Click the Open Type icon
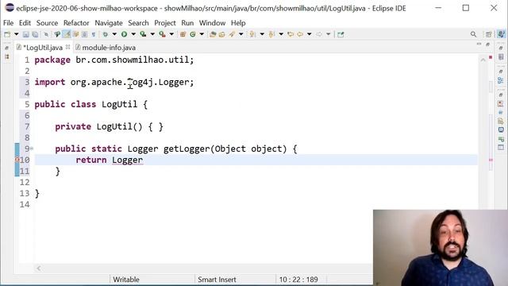The image size is (508, 286). point(213,34)
